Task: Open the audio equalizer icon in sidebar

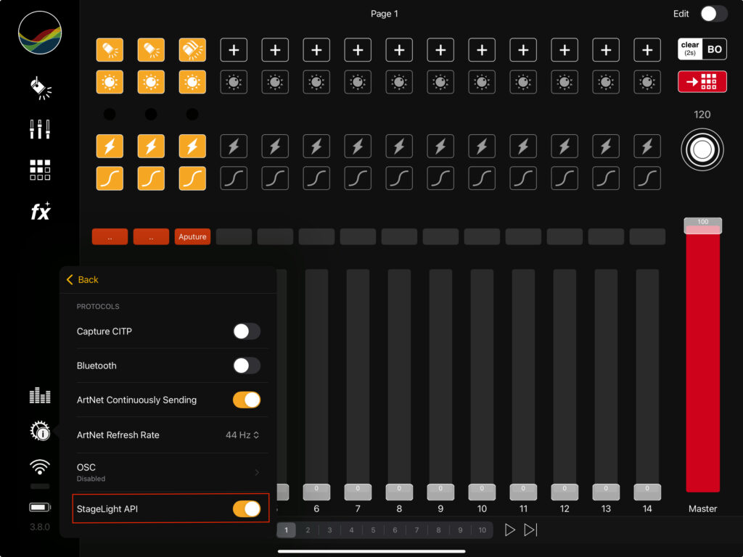Action: coord(40,395)
